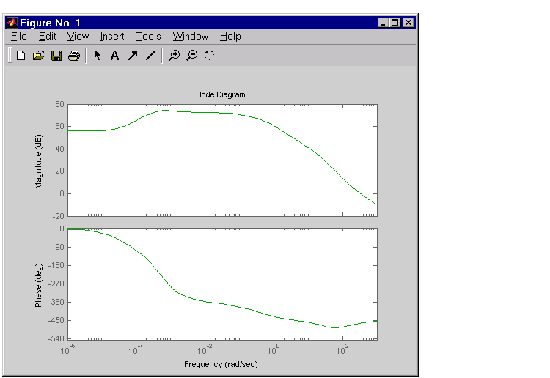Click the Window menu item
This screenshot has width=550, height=378.
[191, 36]
